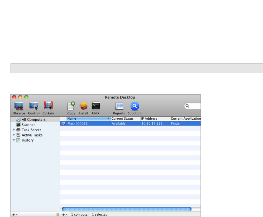The image size is (263, 217).
Task: Click the 10.30.17.229 IP address cell
Action: [x=152, y=124]
